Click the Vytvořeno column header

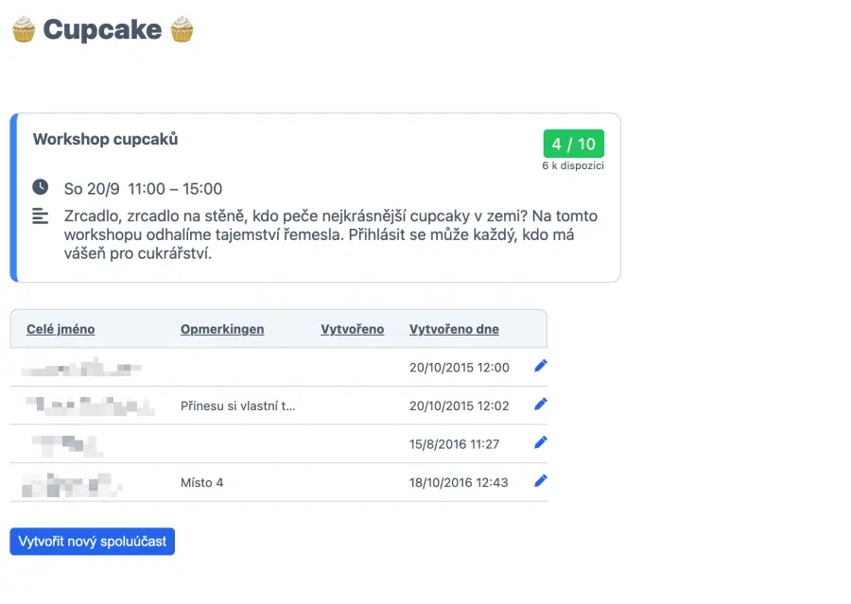[x=353, y=329]
